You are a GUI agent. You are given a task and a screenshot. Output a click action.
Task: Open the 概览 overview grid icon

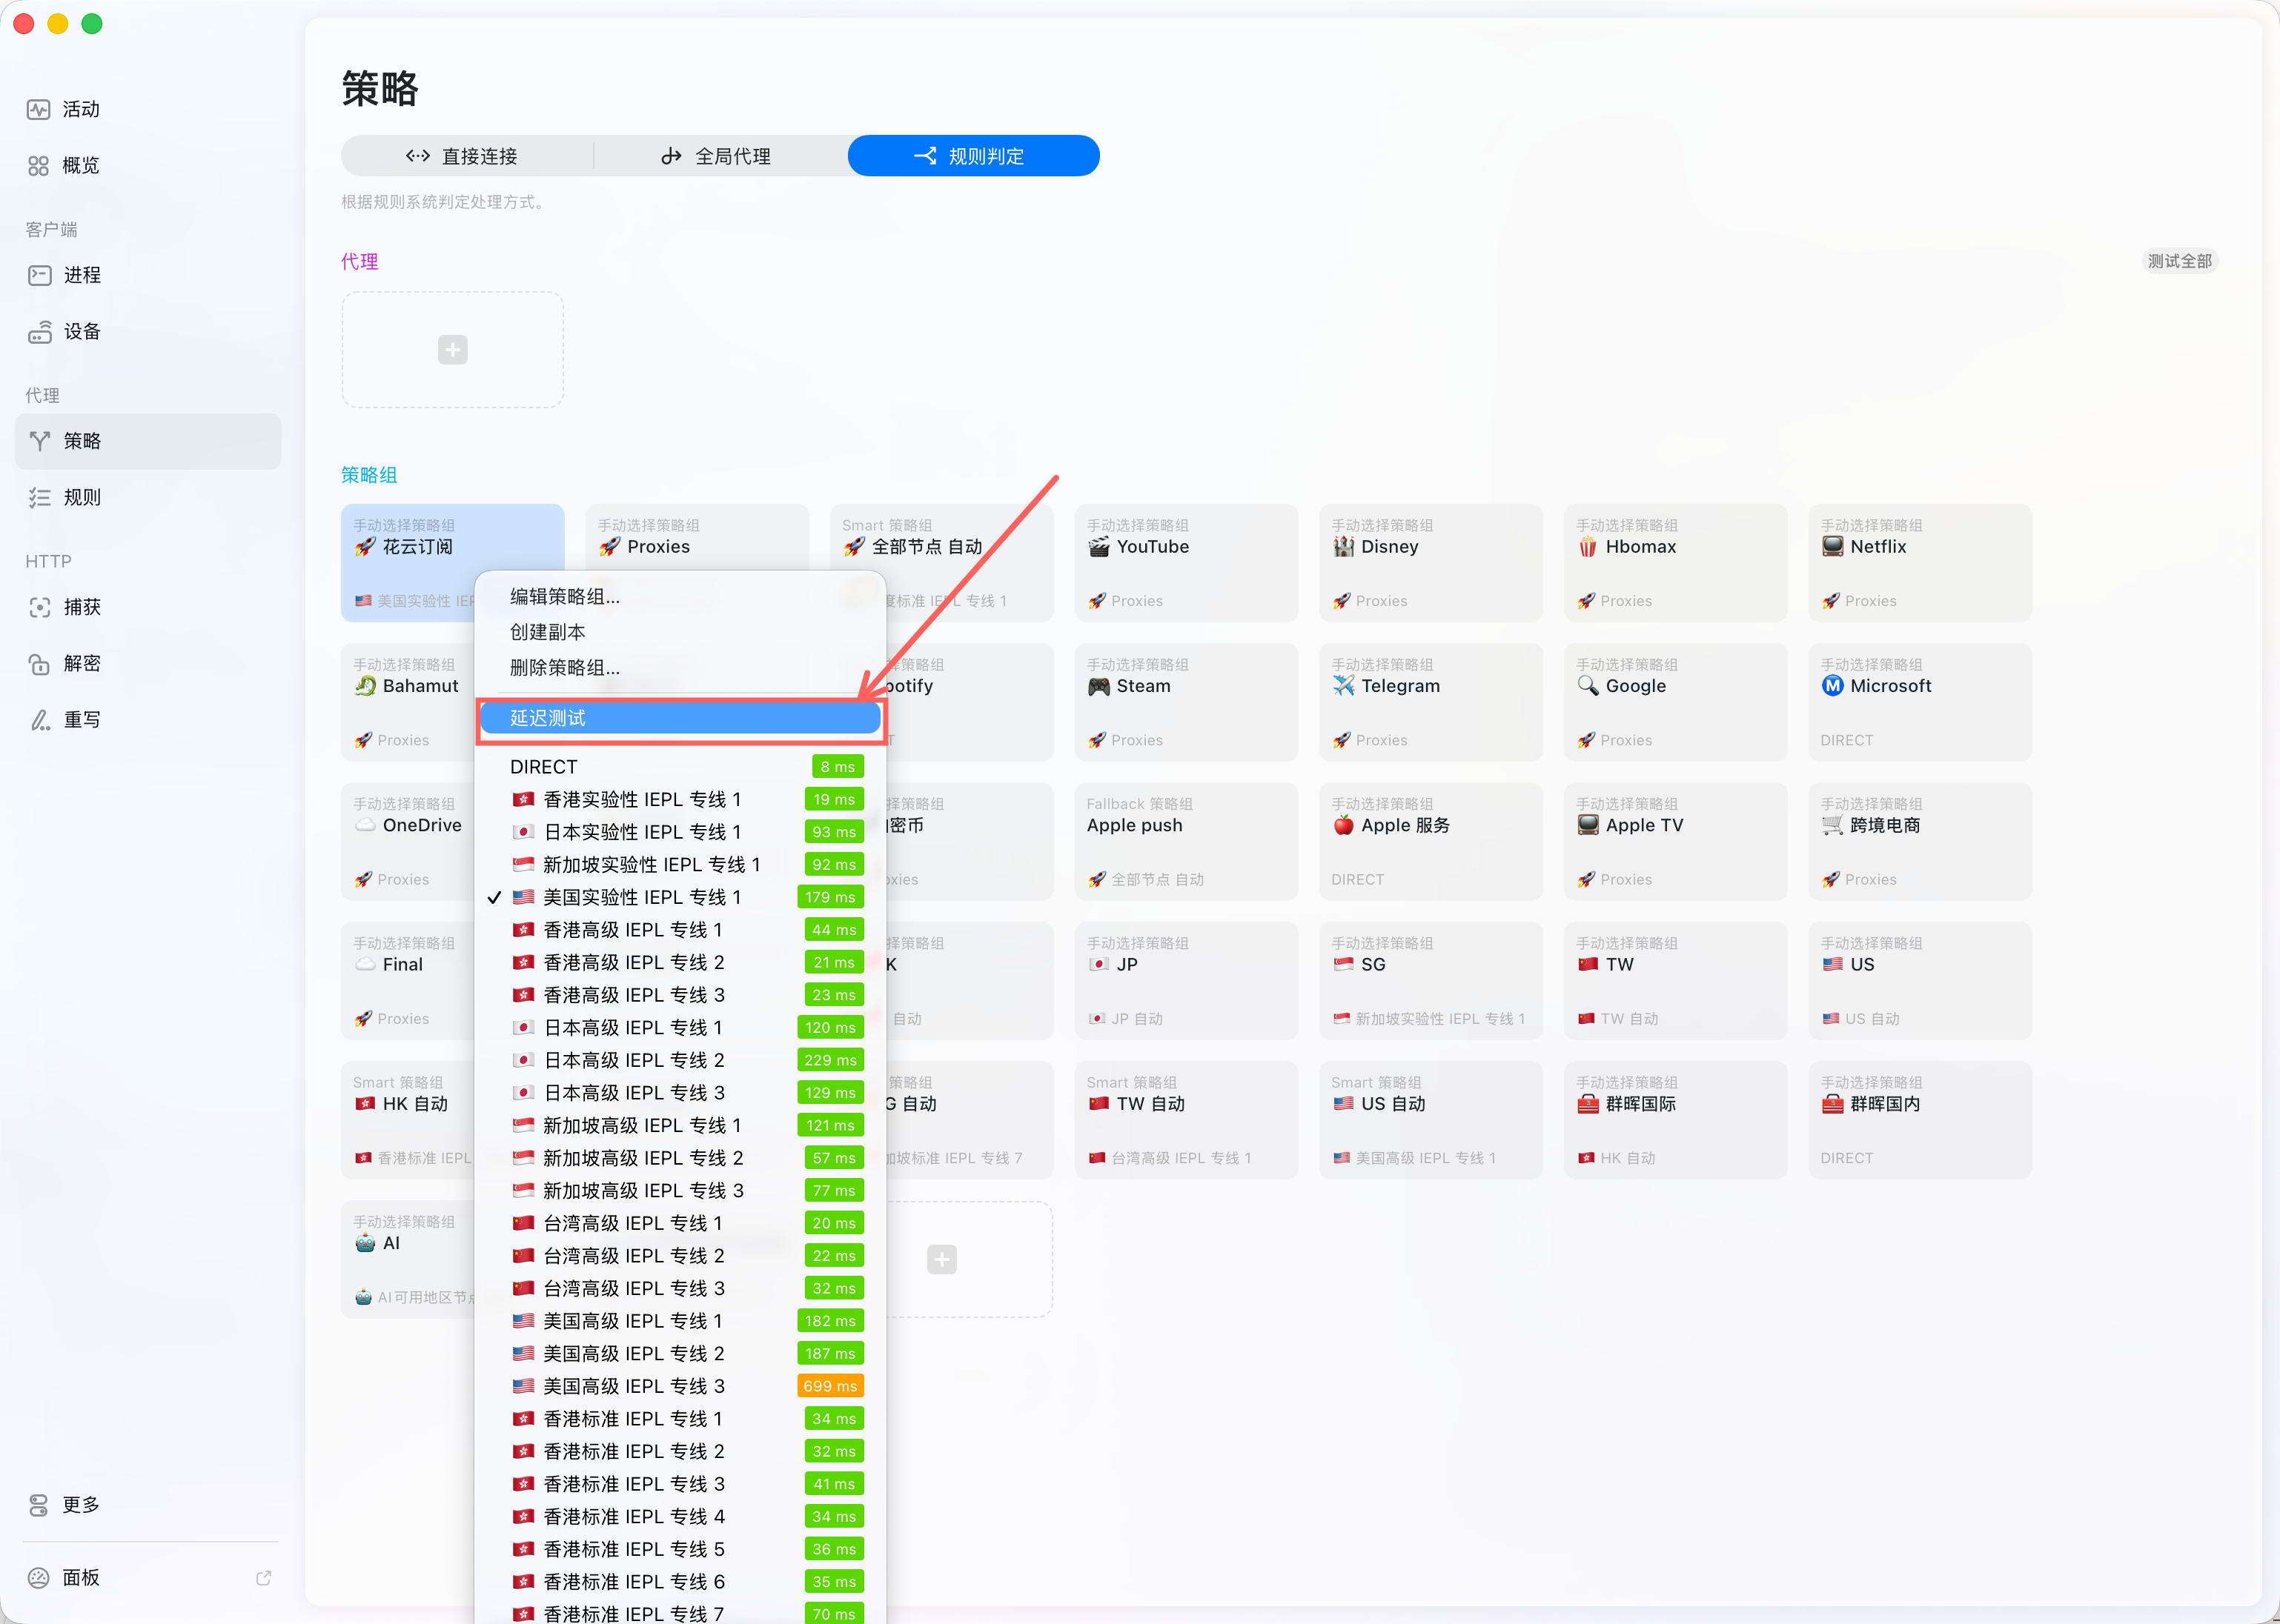[39, 165]
